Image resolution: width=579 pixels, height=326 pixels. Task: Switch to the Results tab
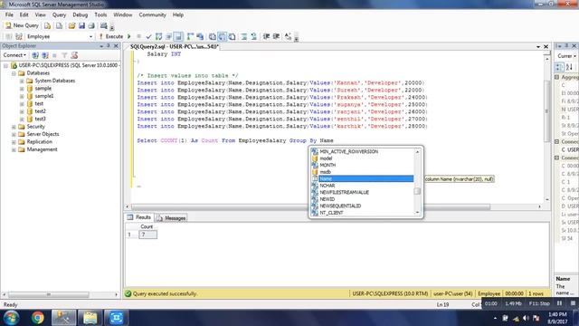pos(139,217)
